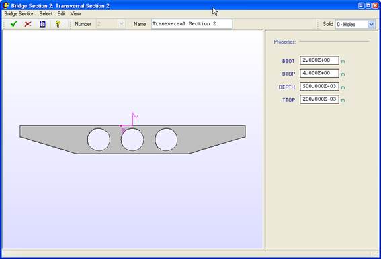Open the Number dropdown arrow
The height and width of the screenshot is (259, 381).
click(122, 24)
